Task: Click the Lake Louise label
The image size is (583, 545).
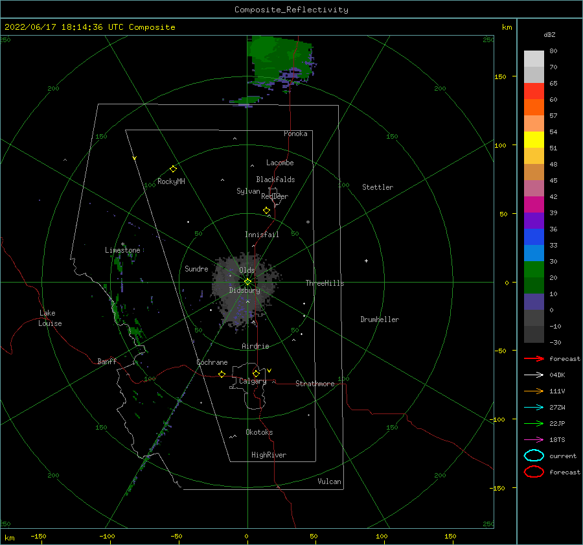Action: pos(50,318)
